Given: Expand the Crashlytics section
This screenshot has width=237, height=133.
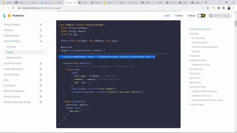Looking at the screenshot, I should (41, 85).
